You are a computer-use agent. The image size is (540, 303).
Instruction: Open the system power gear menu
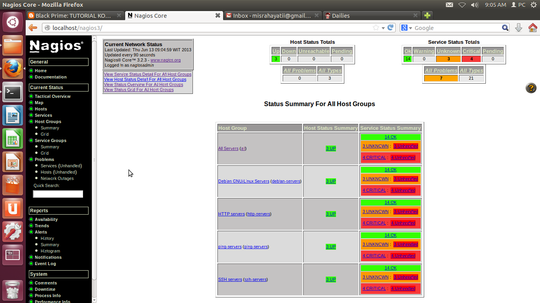tap(533, 5)
